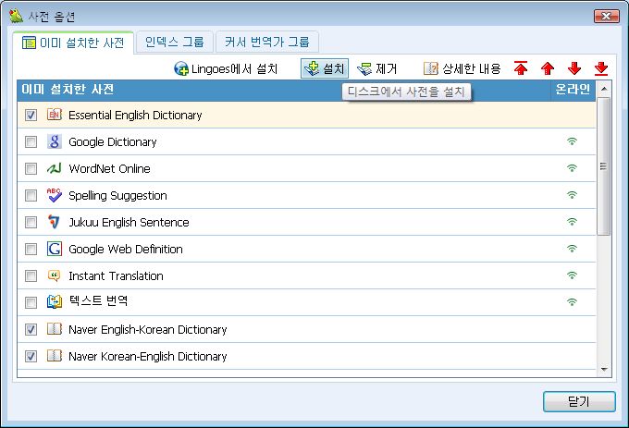The image size is (629, 428).
Task: Select 'Jukuu English Sentence' row text
Action: point(129,223)
